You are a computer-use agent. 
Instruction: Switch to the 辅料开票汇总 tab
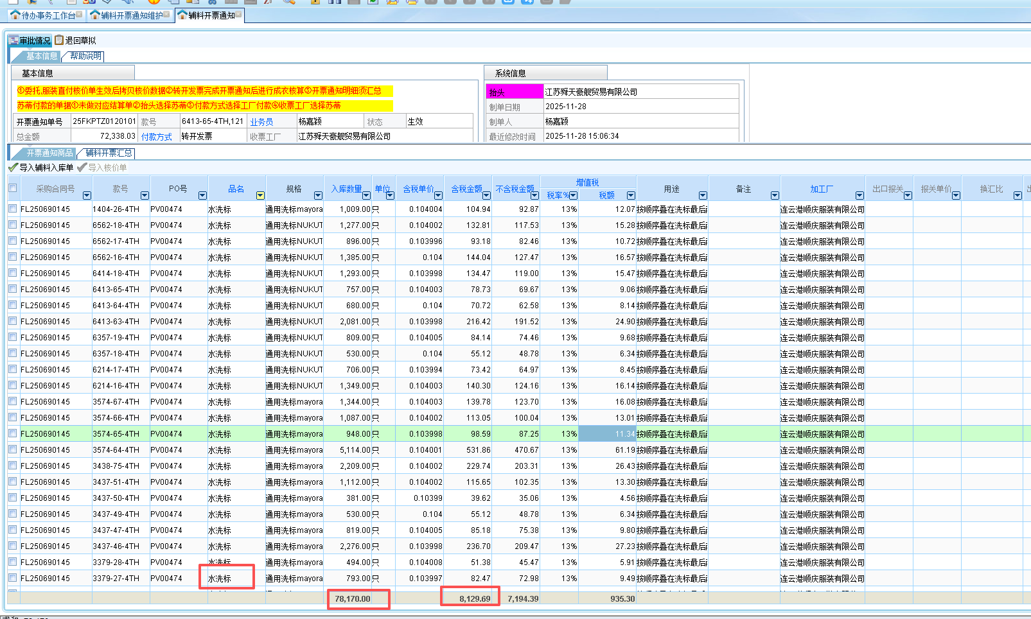[109, 153]
